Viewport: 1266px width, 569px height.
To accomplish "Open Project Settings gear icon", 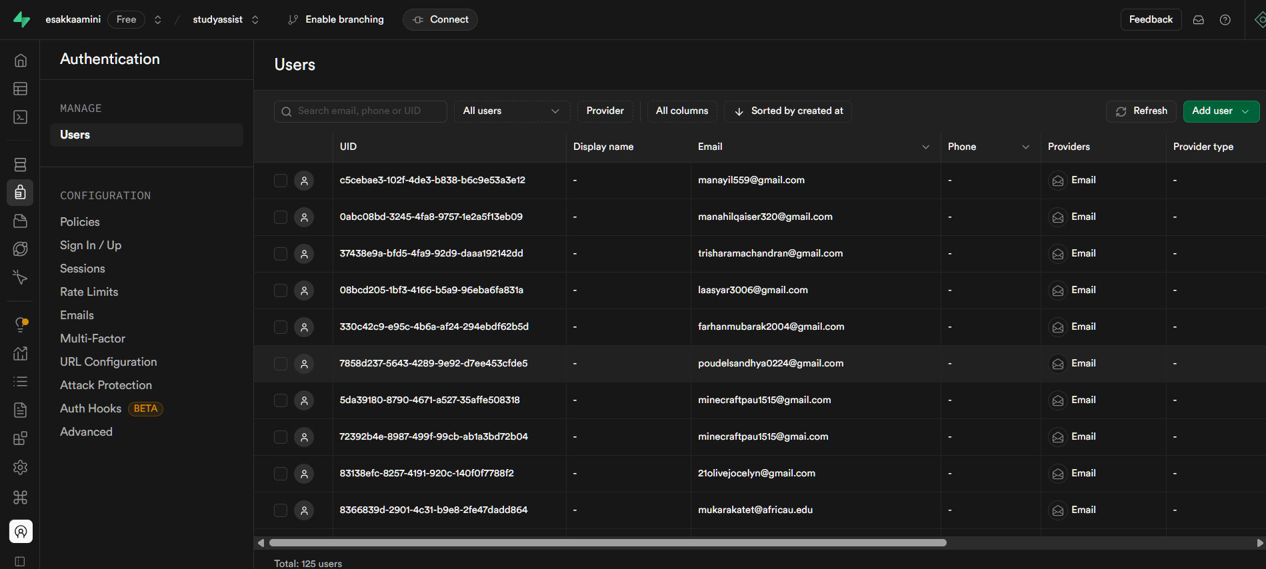I will click(21, 468).
